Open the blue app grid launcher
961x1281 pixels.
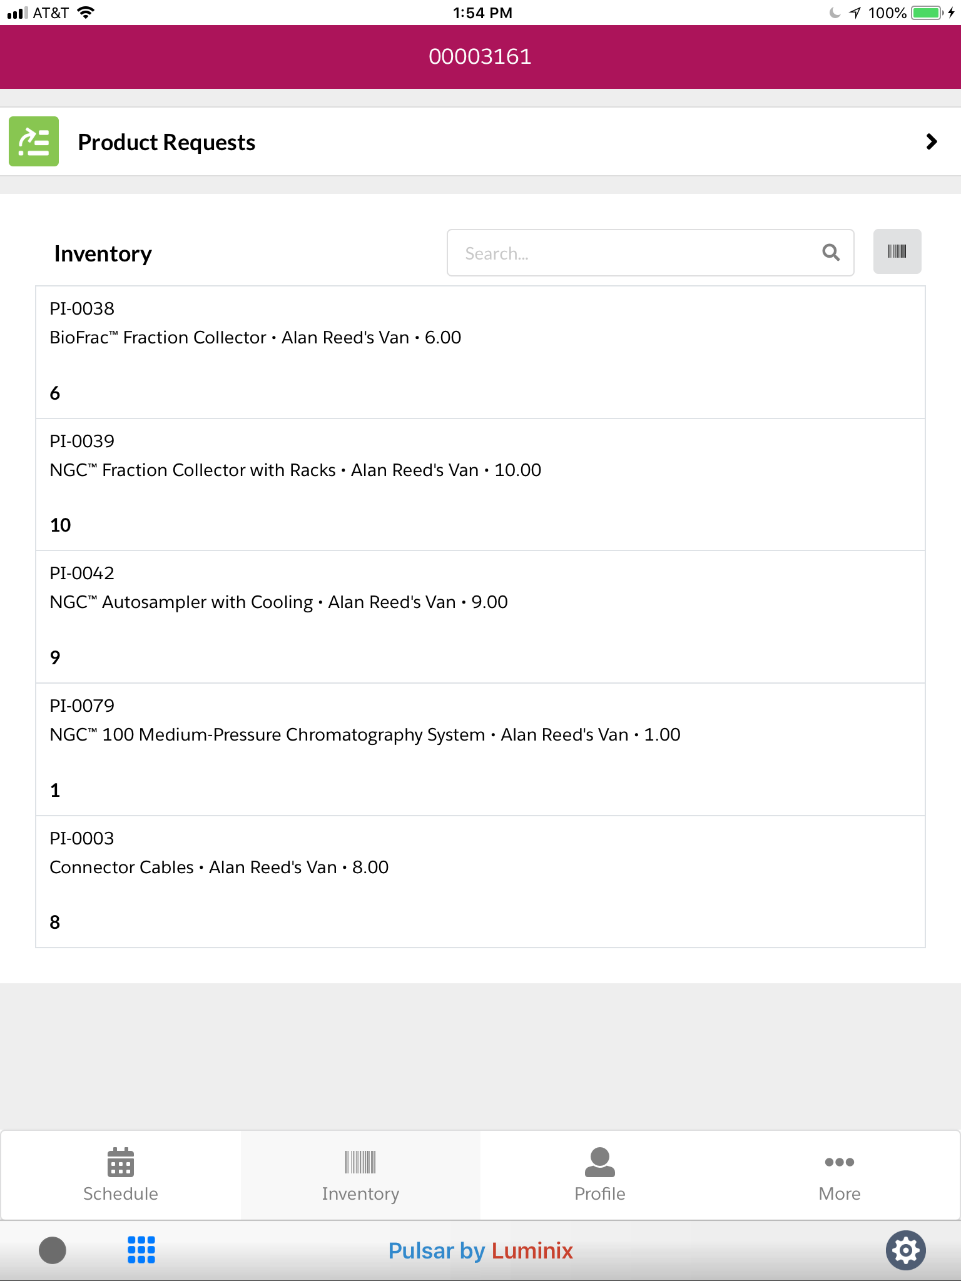tap(141, 1250)
